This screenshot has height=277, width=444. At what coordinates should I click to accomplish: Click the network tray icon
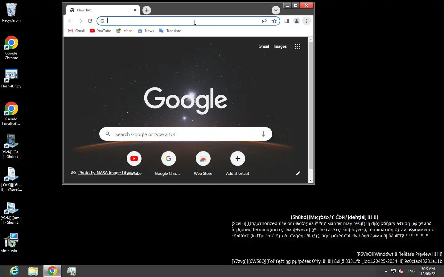point(393,271)
